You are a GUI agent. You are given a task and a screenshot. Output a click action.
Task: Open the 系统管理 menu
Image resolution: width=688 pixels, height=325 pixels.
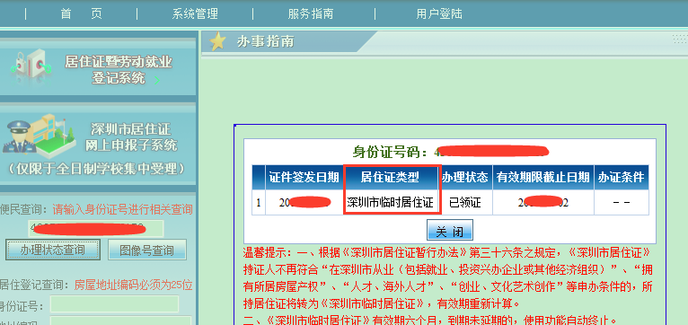pos(195,13)
